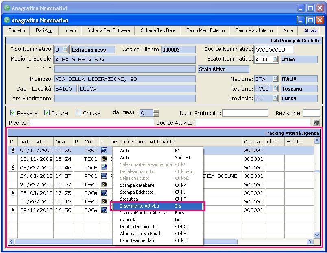Viewport: 327px width, 253px height.
Task: Click the Chiu. column header
Action: click(x=275, y=142)
